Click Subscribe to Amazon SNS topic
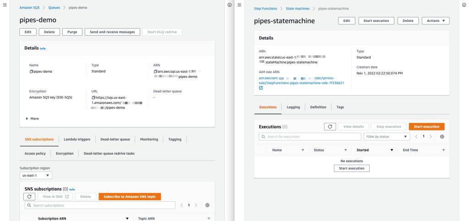Viewport: 469px width, 221px height. point(130,196)
